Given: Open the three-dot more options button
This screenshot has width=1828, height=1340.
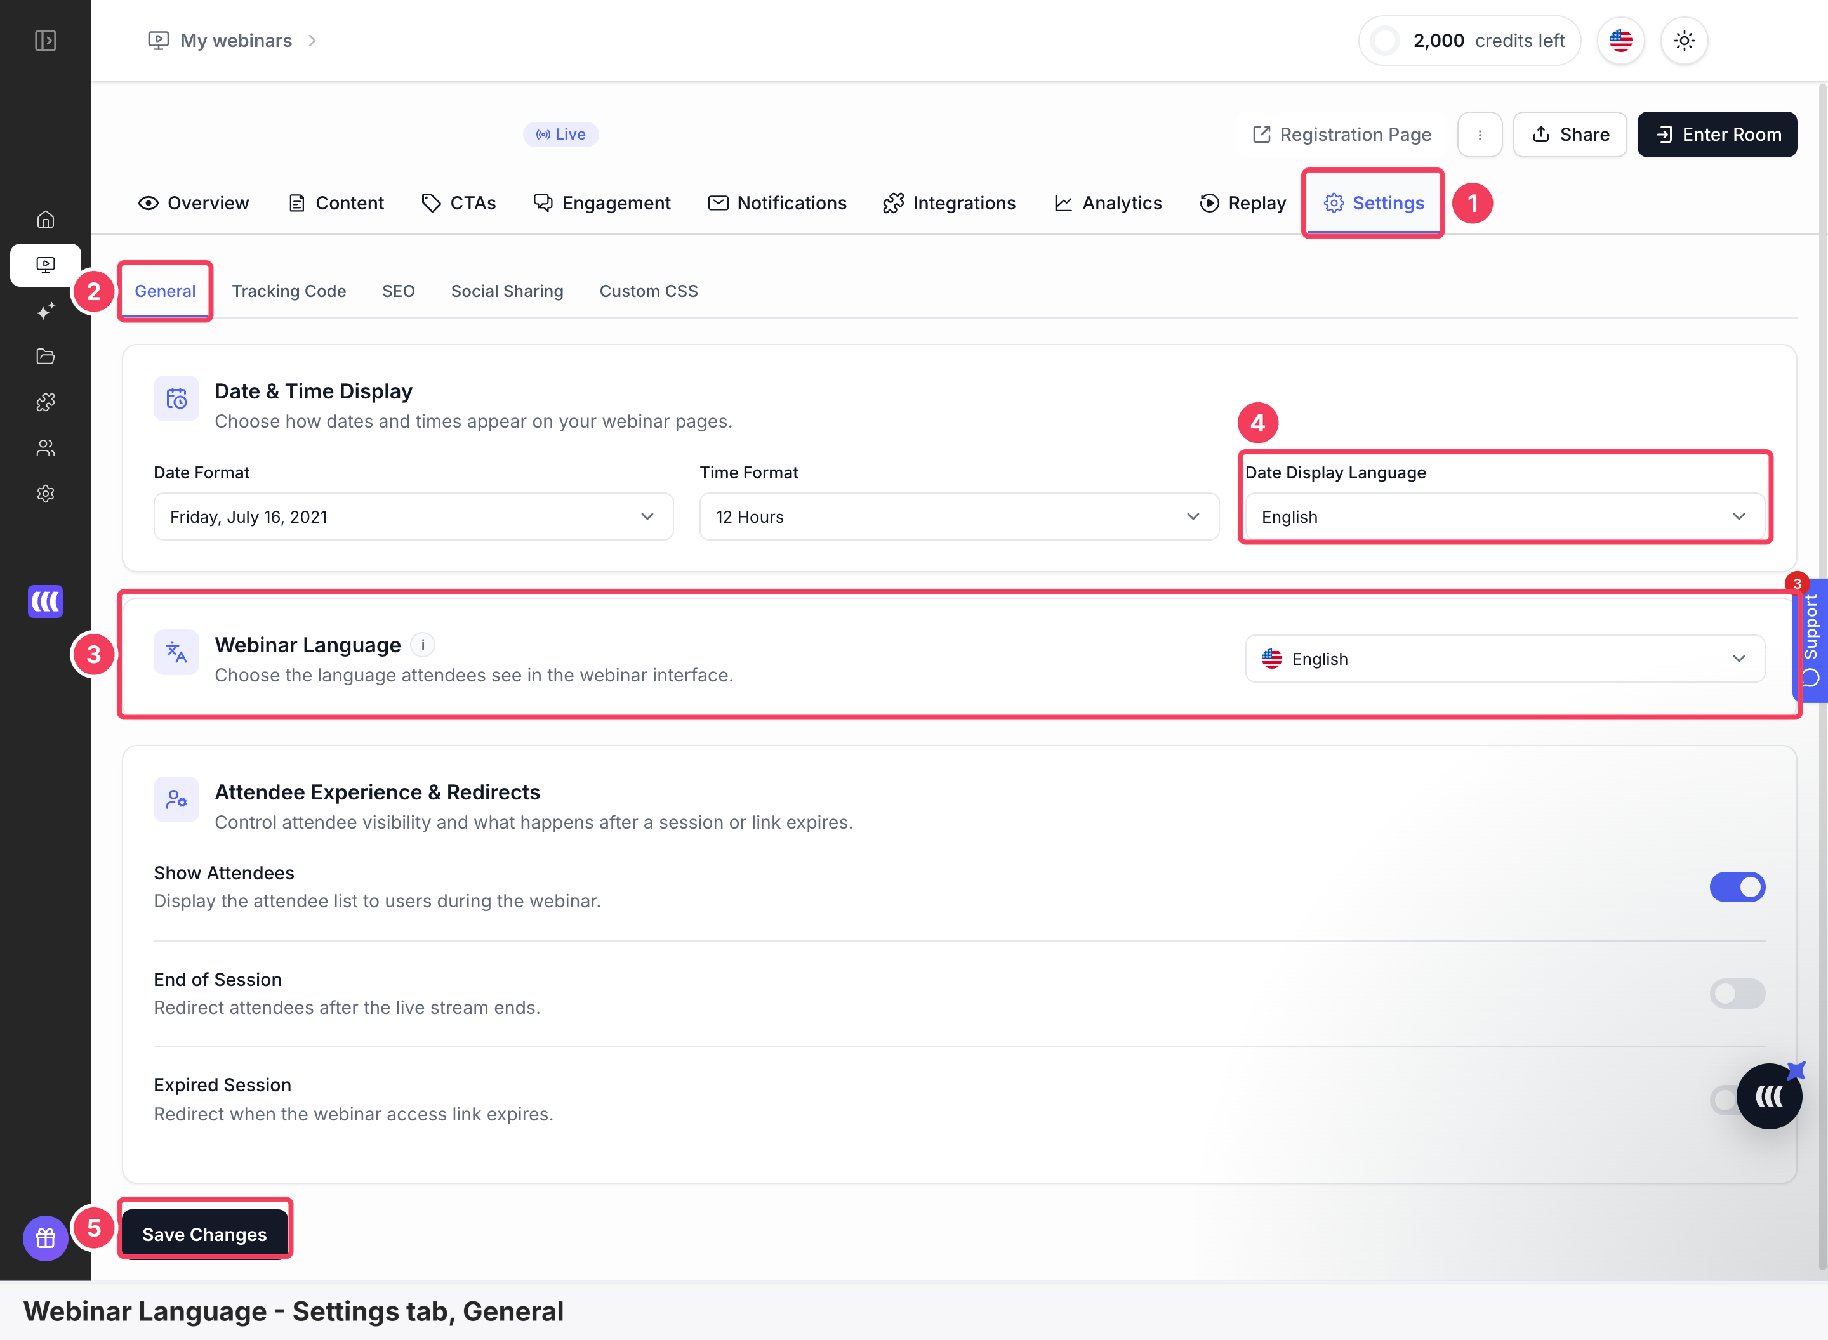Looking at the screenshot, I should tap(1479, 135).
